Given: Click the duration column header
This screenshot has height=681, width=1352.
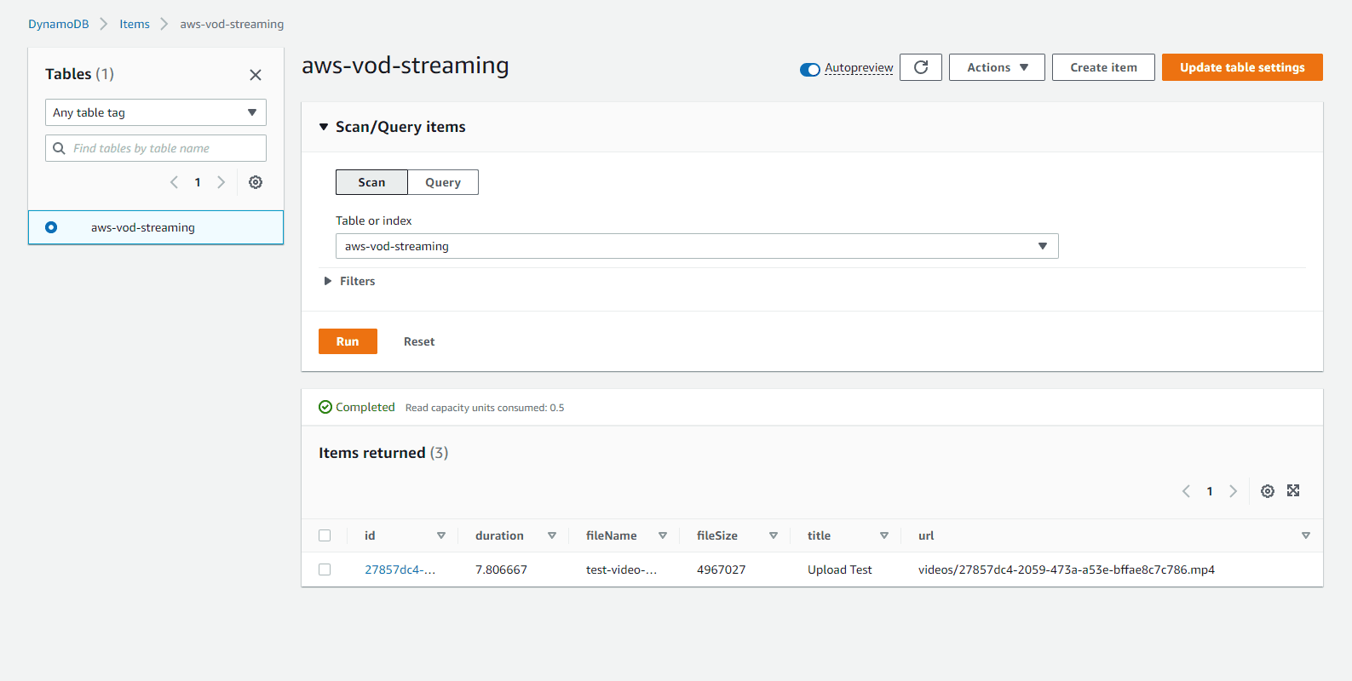Looking at the screenshot, I should coord(499,535).
